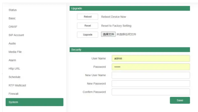Go to Basic settings in sidebar
The height and width of the screenshot is (112, 198).
click(12, 18)
